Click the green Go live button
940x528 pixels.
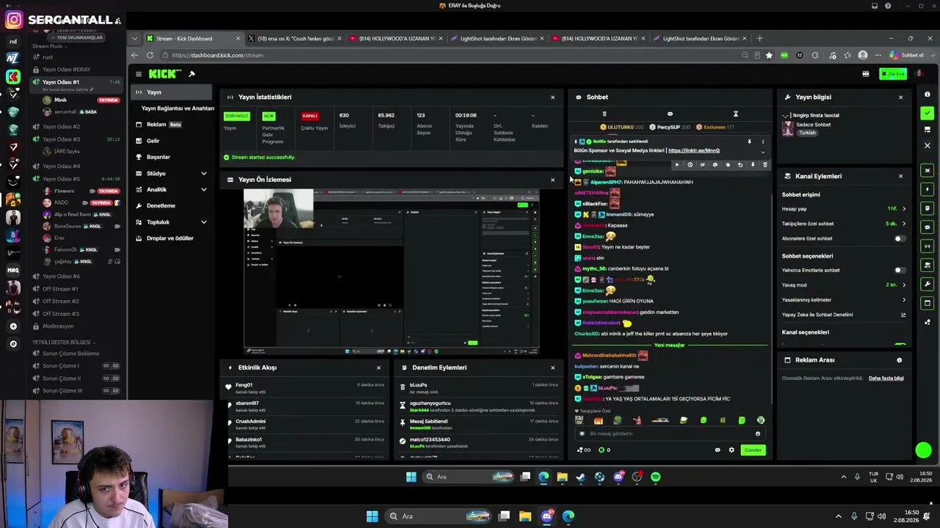tap(893, 74)
